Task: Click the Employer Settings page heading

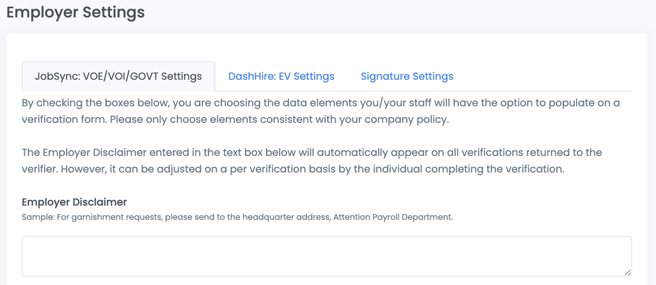Action: pos(76,12)
